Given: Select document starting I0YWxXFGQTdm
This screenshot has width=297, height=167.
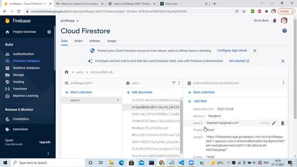Looking at the screenshot, I should (155, 121).
